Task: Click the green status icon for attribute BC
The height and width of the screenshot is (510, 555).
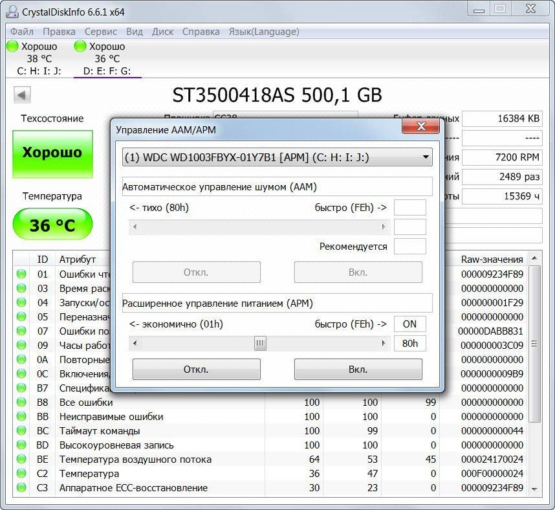Action: point(21,430)
